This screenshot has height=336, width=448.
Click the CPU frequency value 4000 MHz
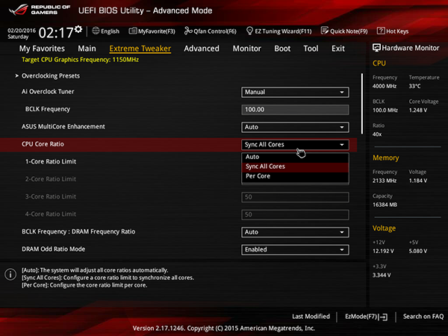385,86
